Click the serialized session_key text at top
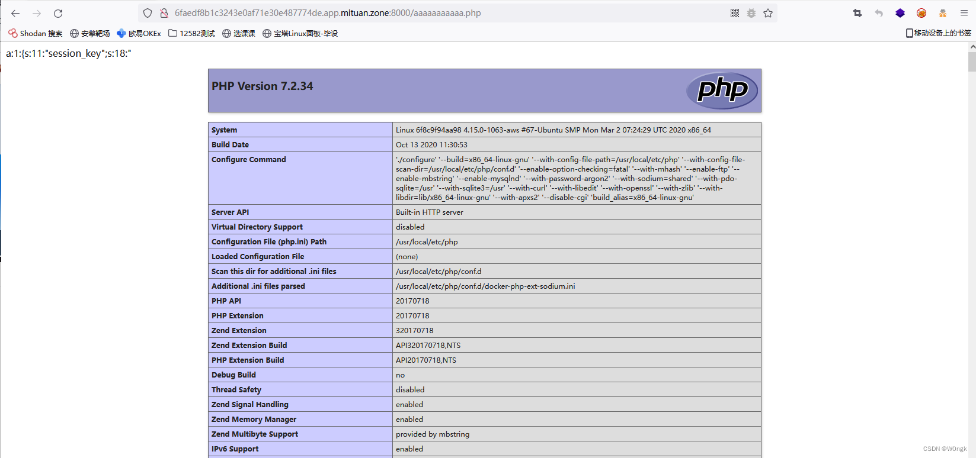Image resolution: width=976 pixels, height=458 pixels. [69, 54]
